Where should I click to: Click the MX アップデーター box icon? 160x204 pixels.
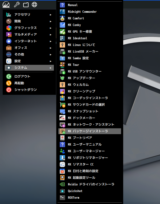tap(62, 78)
